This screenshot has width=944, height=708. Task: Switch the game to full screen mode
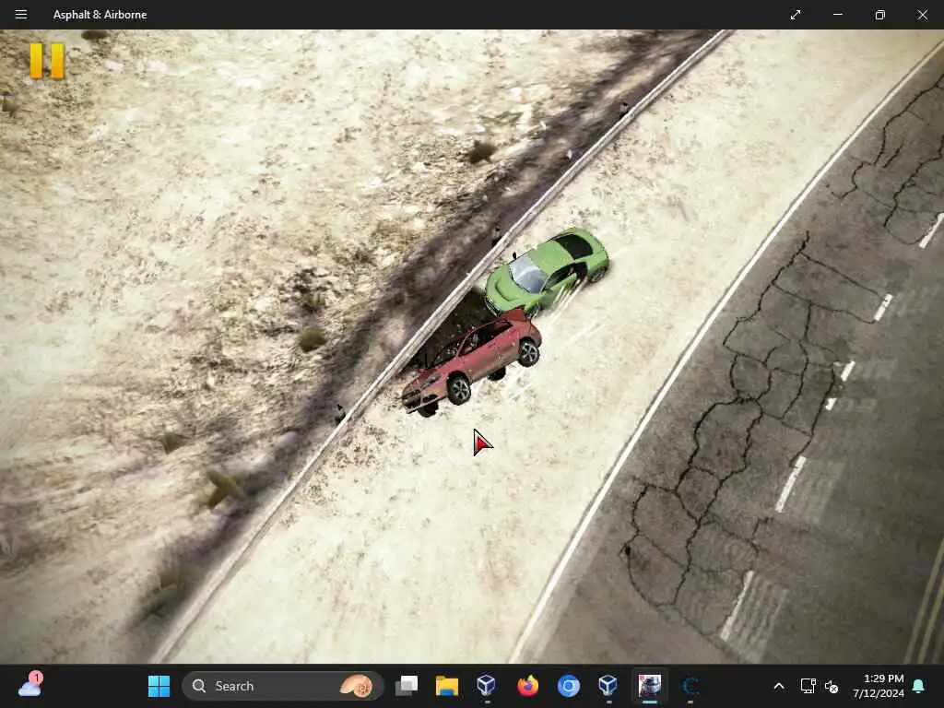[796, 15]
